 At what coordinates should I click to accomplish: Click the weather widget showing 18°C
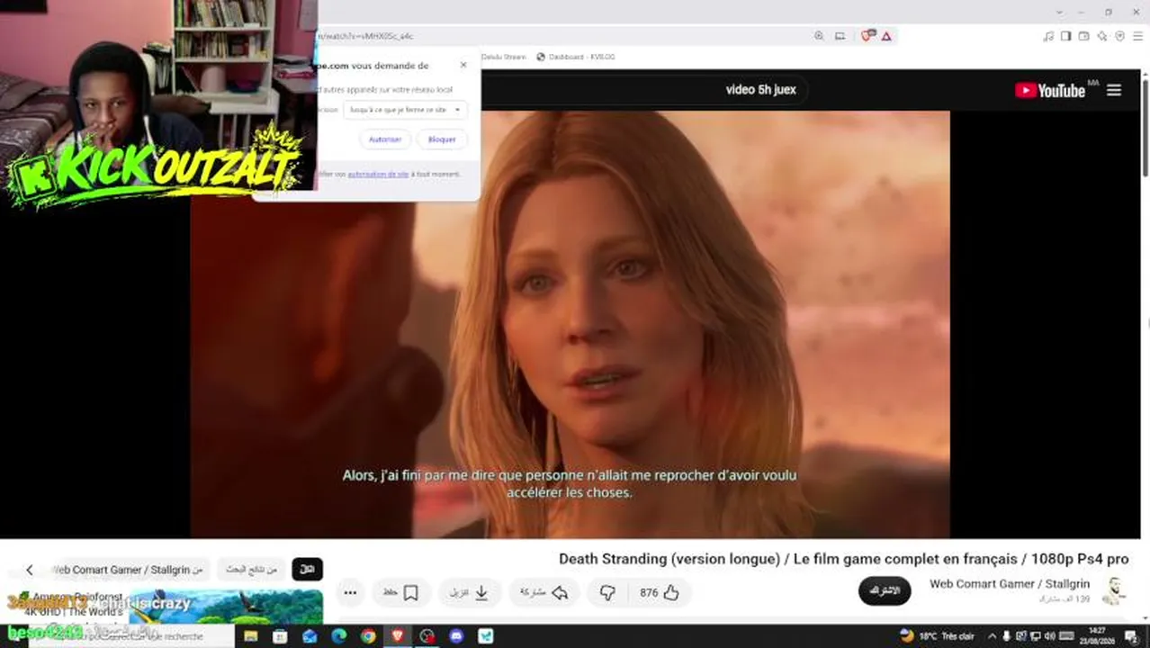coord(937,636)
